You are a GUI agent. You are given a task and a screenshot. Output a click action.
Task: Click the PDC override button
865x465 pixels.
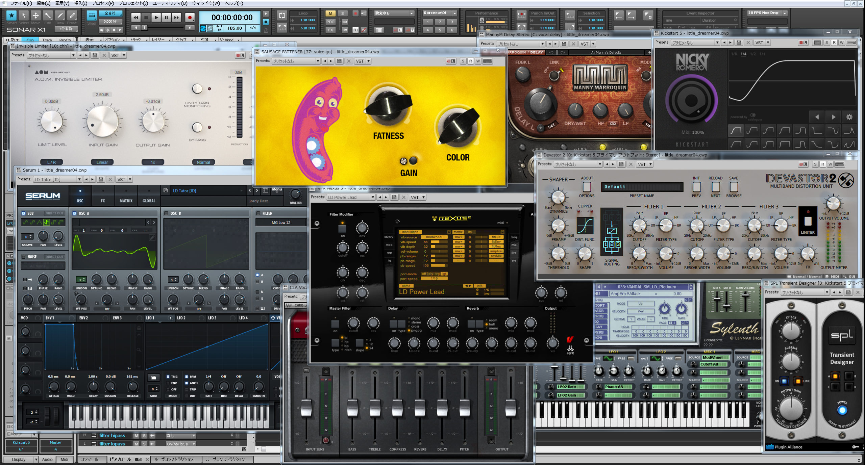coord(330,22)
